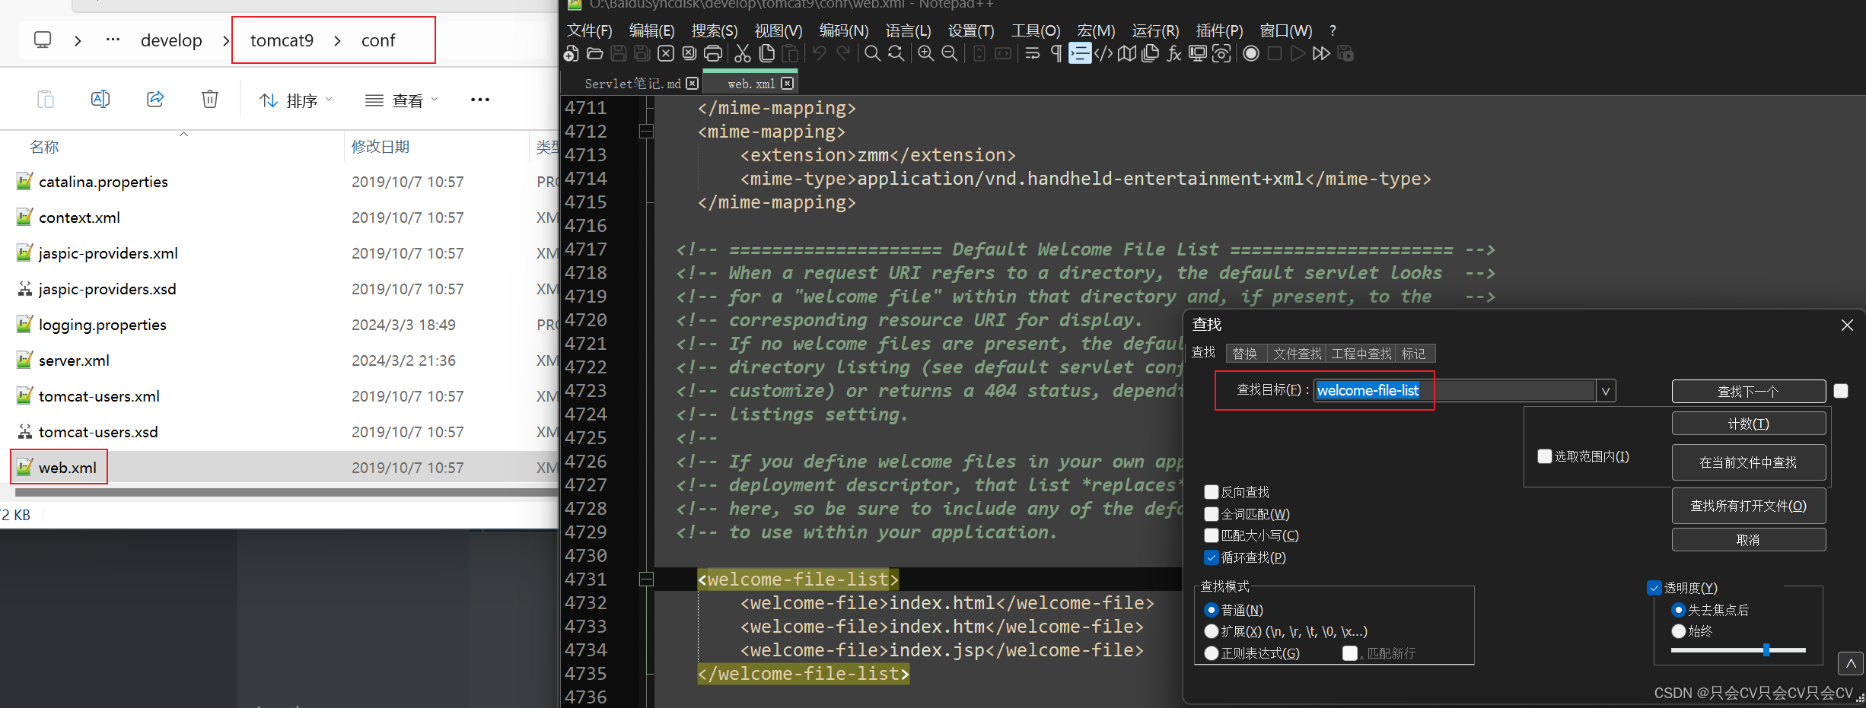The height and width of the screenshot is (708, 1866).
Task: Collapse the fold marker at line 4712
Action: pos(646,132)
